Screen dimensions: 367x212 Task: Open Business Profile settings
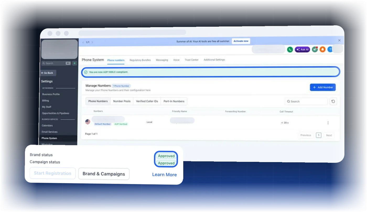coord(51,94)
